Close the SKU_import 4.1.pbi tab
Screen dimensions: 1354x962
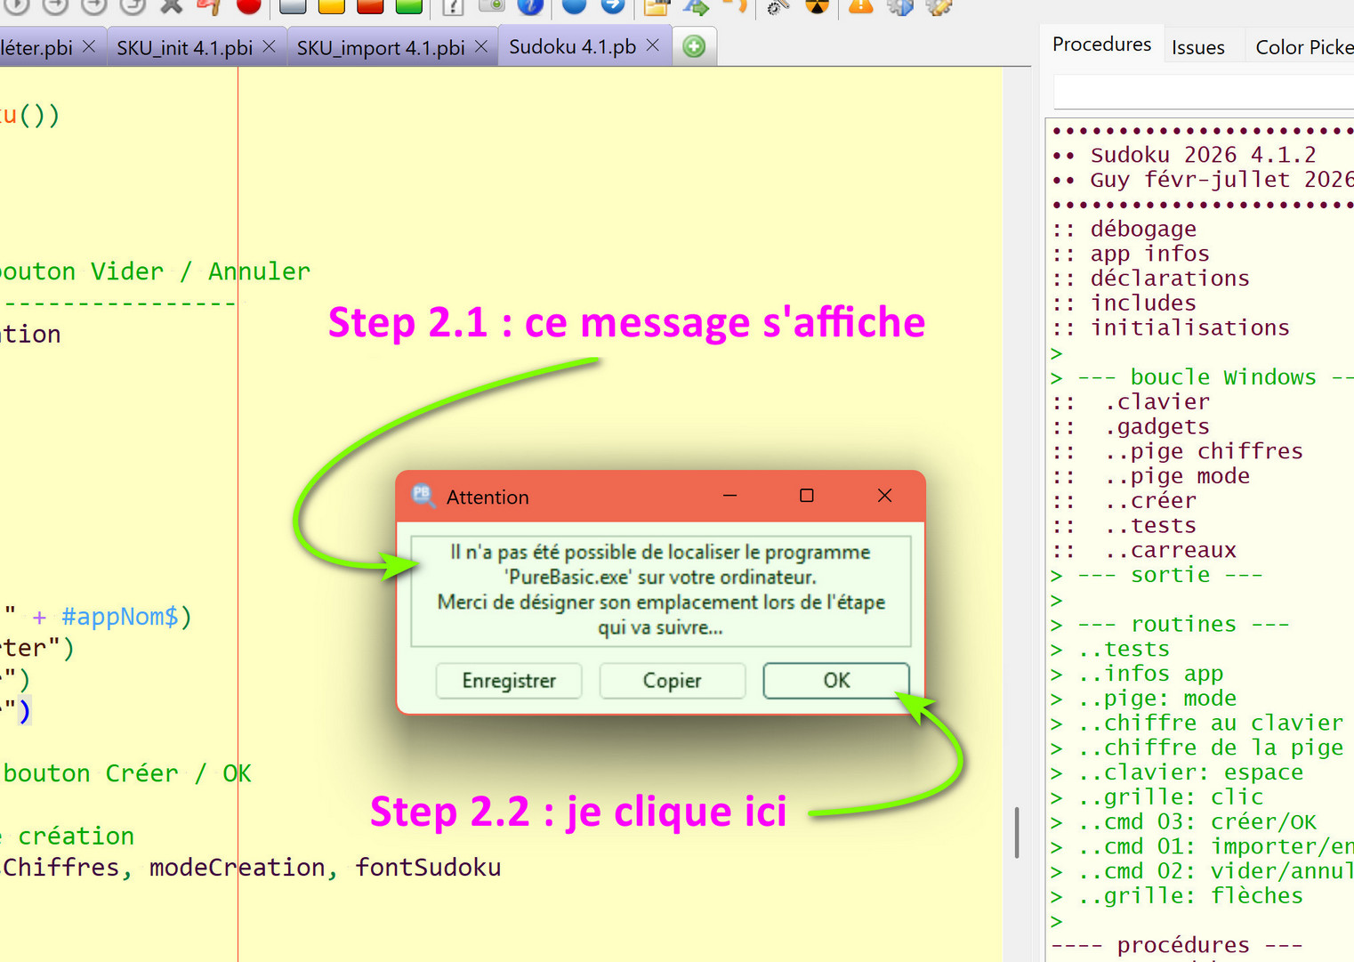point(481,46)
